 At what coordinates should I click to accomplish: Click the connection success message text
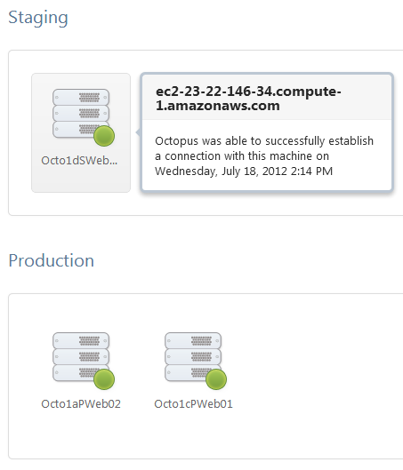coord(264,155)
